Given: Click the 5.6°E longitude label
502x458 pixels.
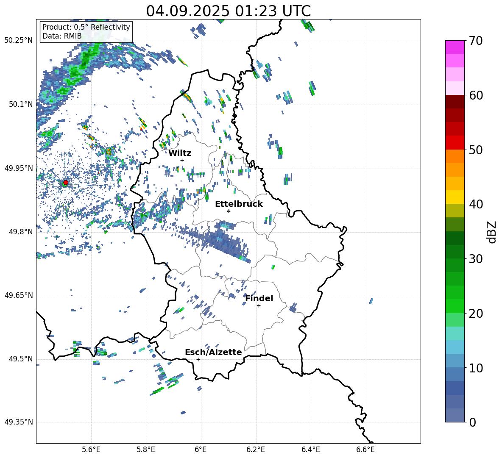Looking at the screenshot, I should [x=91, y=450].
